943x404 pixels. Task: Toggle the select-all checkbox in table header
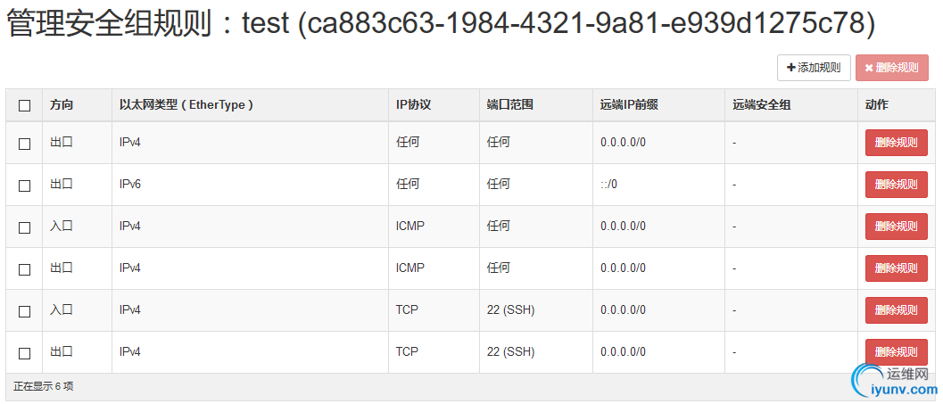(25, 106)
